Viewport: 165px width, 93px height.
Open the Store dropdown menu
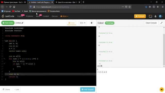(x=64, y=16)
